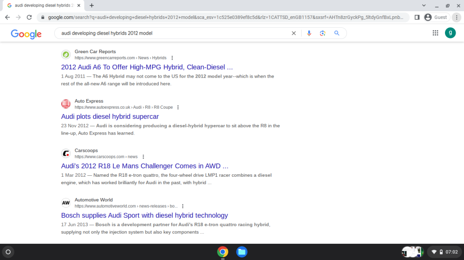
Task: Click the magnifying glass search button
Action: click(337, 33)
